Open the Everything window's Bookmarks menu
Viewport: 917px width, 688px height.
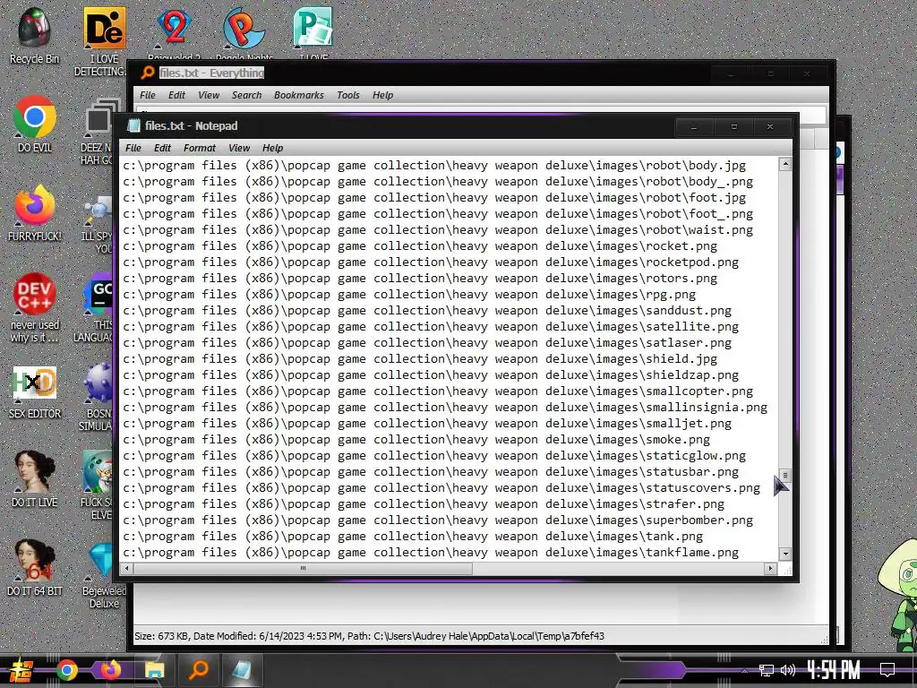coord(299,95)
